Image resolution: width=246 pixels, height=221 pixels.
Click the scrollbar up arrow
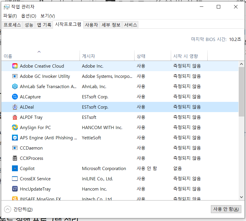tap(241, 64)
